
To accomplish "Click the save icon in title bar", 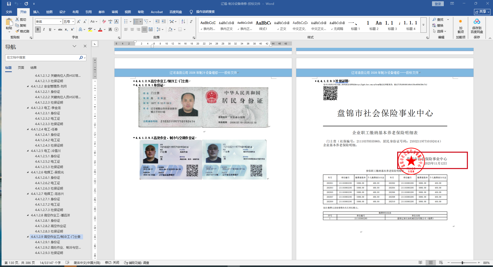I will click(x=9, y=4).
